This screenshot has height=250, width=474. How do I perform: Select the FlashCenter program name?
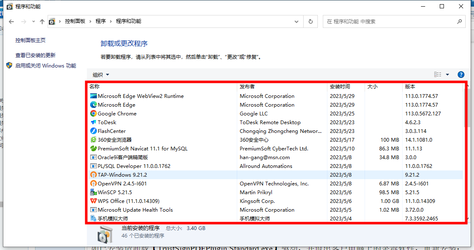tap(112, 131)
